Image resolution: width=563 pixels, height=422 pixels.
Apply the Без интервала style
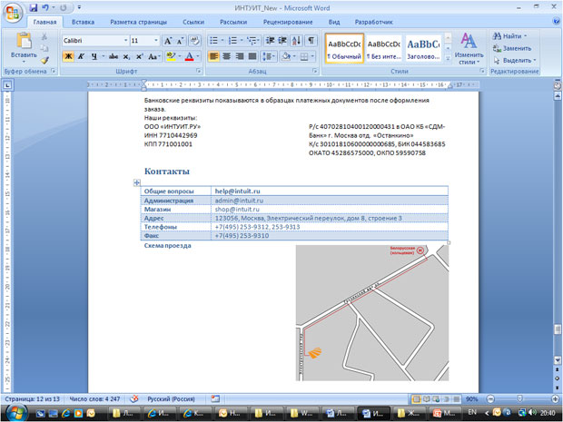(x=384, y=49)
